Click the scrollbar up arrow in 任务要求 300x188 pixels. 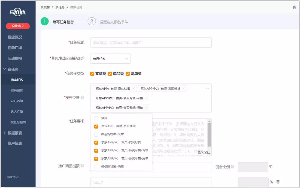(209, 121)
